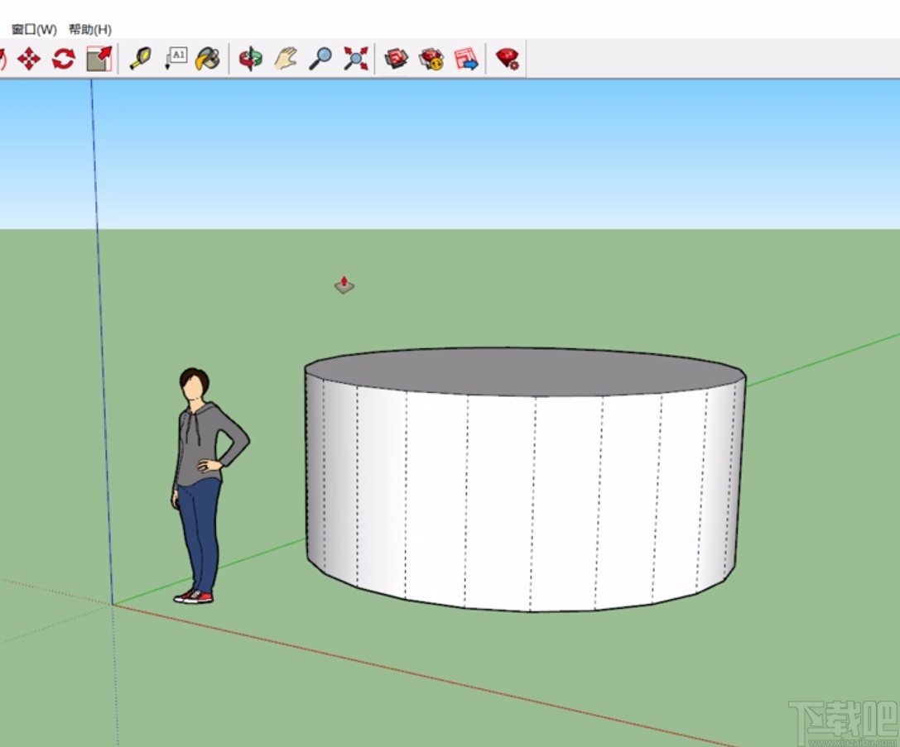Open the 3D Warehouse Get Models icon

397,58
